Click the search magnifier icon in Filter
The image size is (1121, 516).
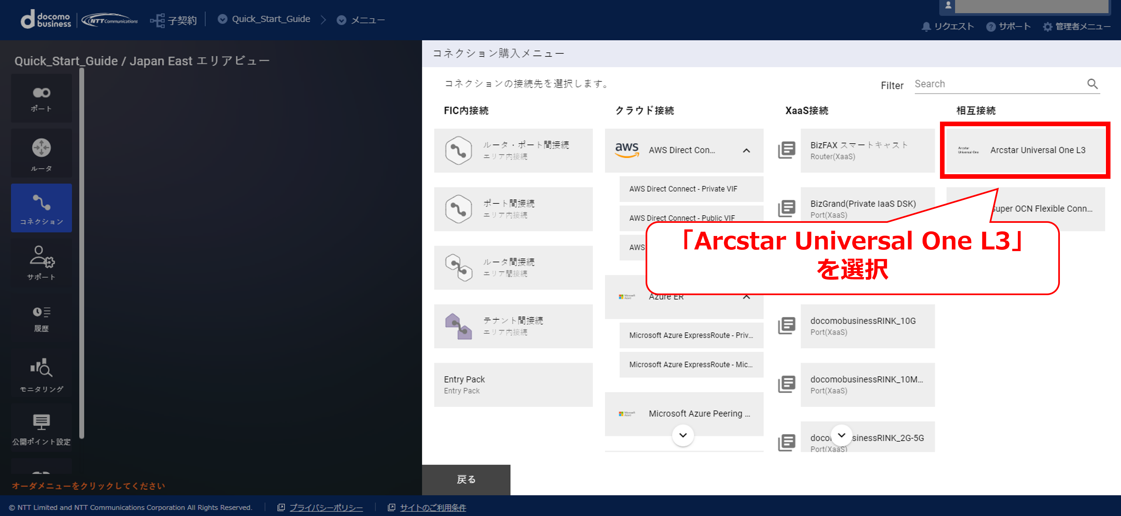(1092, 83)
